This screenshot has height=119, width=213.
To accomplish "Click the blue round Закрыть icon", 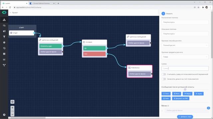I will (163, 14).
